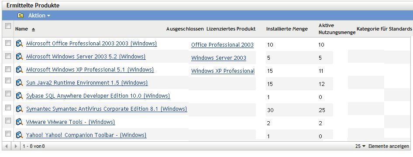
Task: Click active usage 11 in Windows XP row
Action: [x=321, y=71]
